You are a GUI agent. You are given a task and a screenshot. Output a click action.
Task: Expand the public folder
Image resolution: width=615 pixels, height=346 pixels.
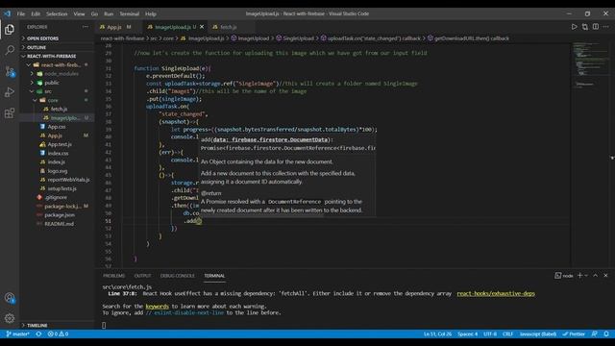pos(58,83)
